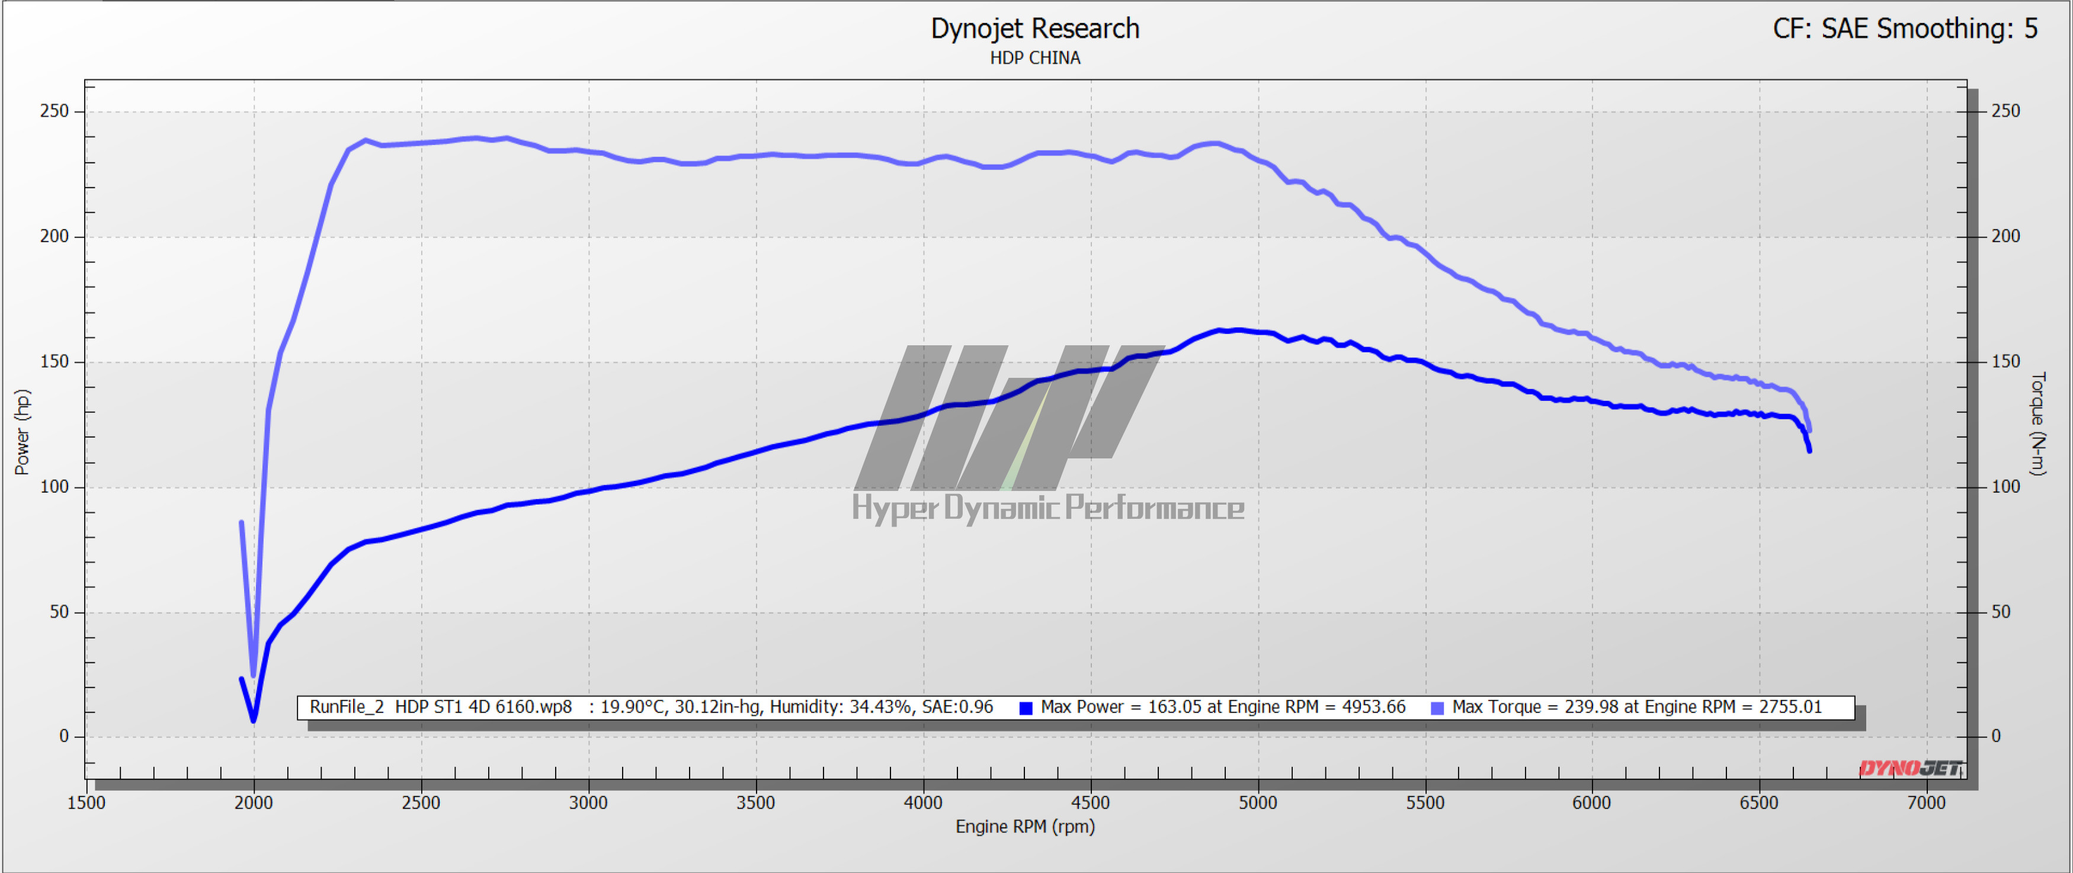Screen dimensions: 2073x873
Task: Click the 7000 rpm tick label
Action: [1925, 802]
